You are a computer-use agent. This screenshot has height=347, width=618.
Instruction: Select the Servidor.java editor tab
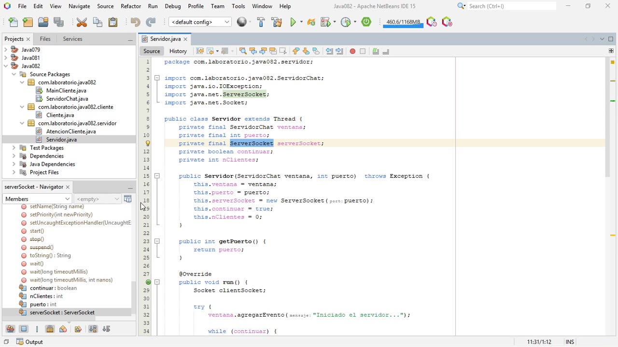point(165,39)
